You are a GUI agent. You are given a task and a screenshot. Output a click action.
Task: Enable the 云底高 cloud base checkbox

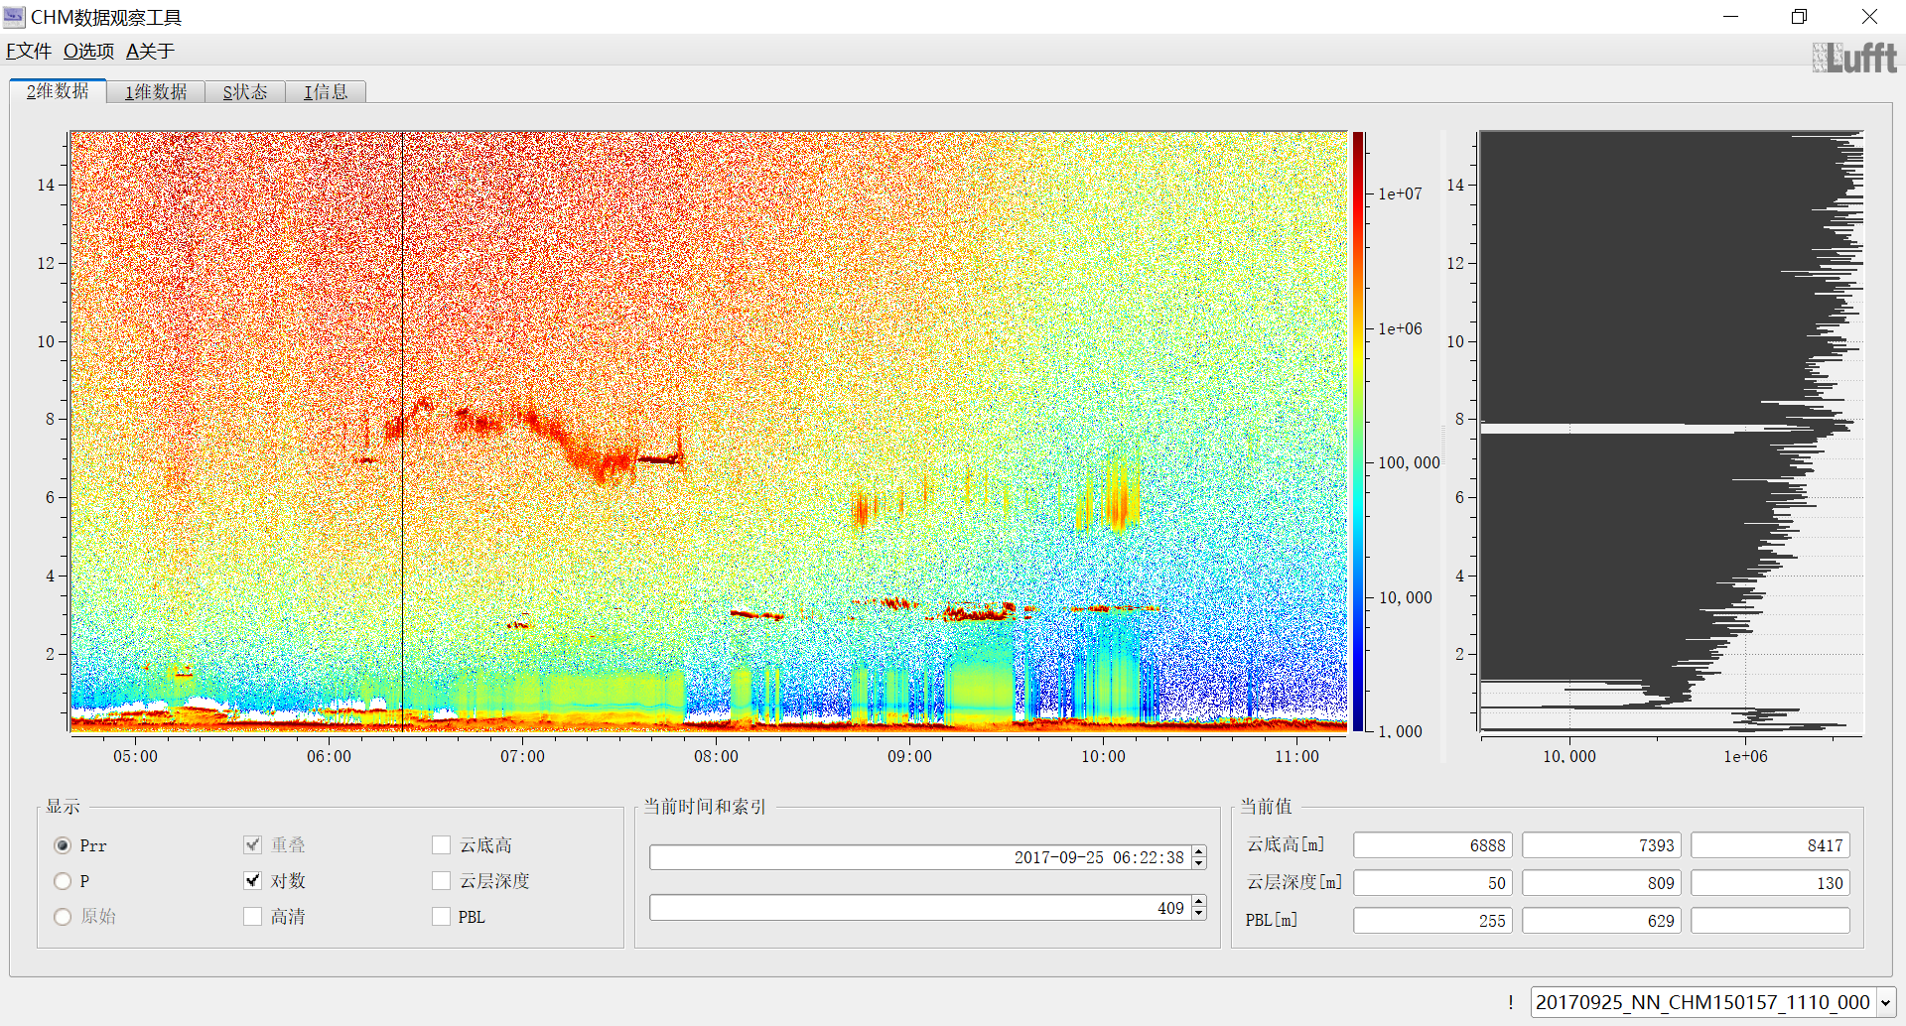(x=442, y=845)
